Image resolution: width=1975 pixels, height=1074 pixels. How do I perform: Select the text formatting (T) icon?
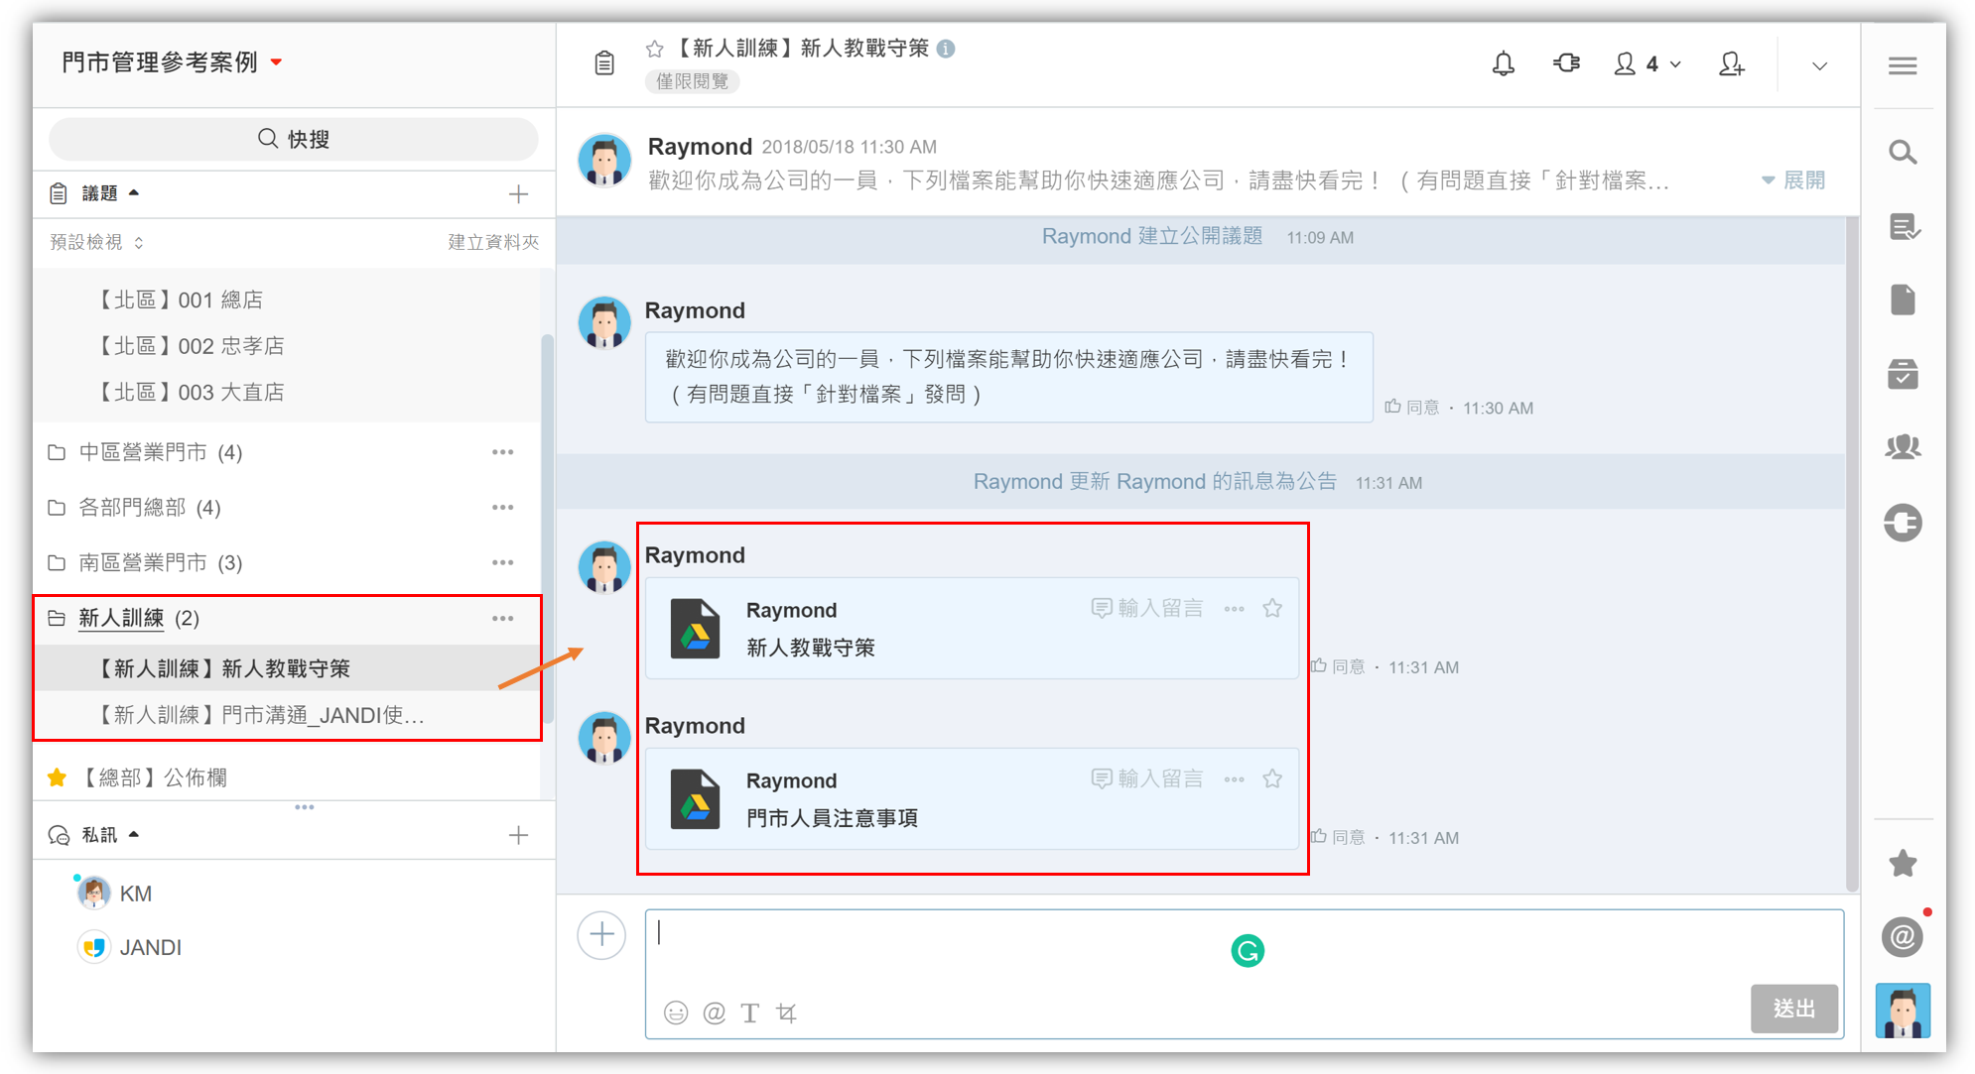pos(750,1013)
